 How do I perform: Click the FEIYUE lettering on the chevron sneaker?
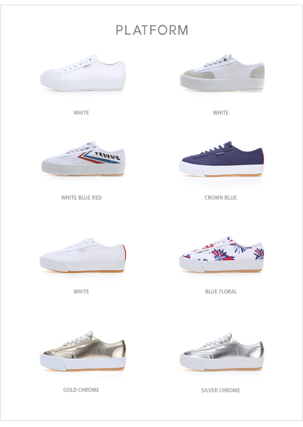click(107, 156)
